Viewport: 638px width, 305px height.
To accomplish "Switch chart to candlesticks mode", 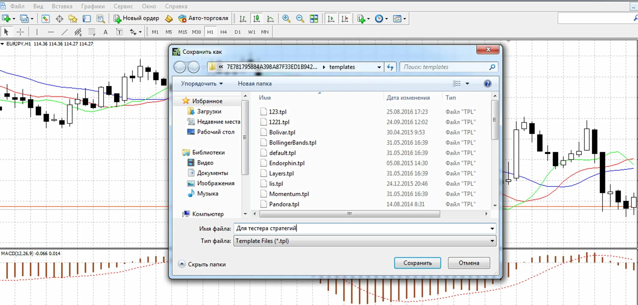I will click(256, 19).
